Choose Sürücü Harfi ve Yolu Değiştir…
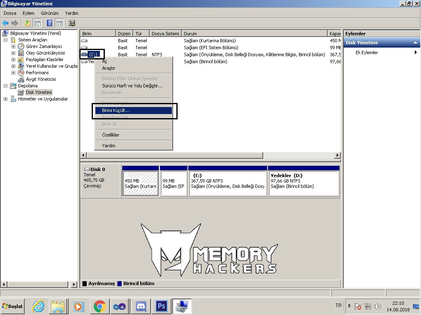 click(x=134, y=86)
